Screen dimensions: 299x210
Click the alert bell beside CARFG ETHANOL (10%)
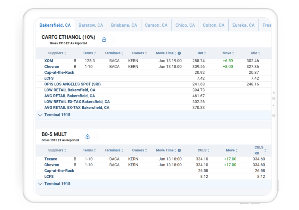(x=104, y=40)
